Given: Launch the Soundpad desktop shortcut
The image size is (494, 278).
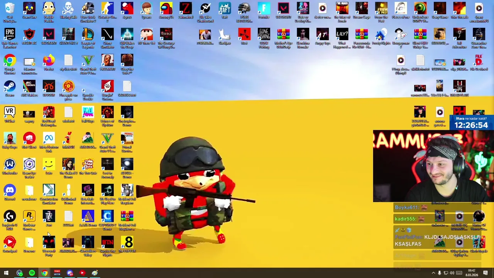Looking at the screenshot, I should [x=10, y=244].
